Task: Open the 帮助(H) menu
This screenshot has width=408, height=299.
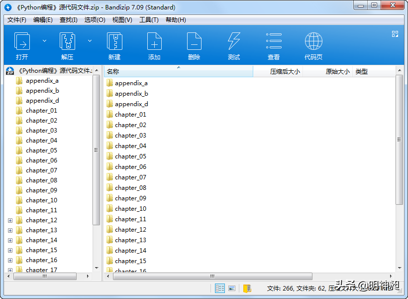Action: click(176, 20)
